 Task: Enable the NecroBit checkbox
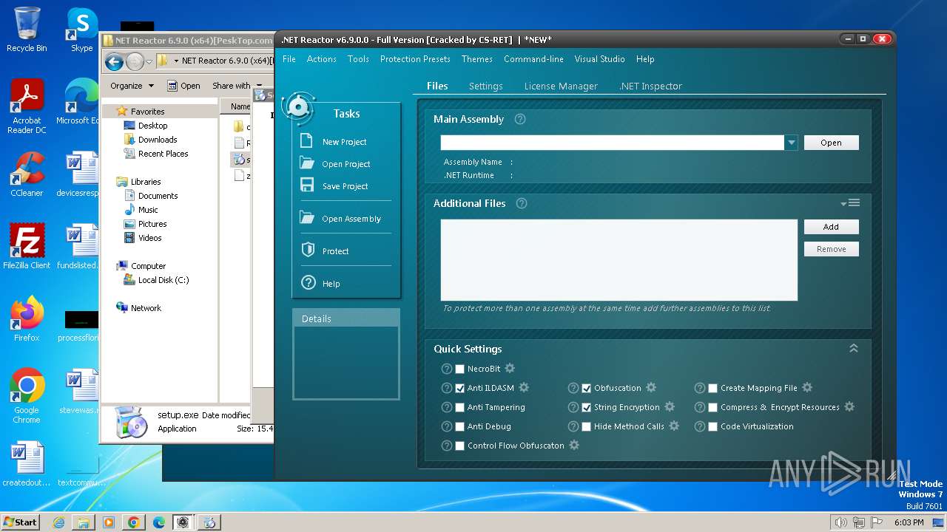tap(459, 369)
